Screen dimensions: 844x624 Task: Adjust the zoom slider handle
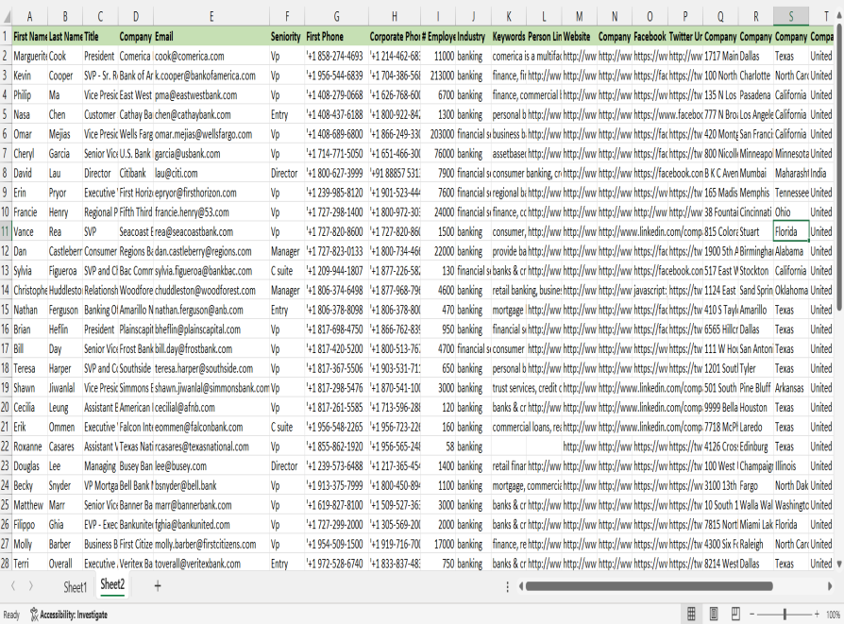785,614
